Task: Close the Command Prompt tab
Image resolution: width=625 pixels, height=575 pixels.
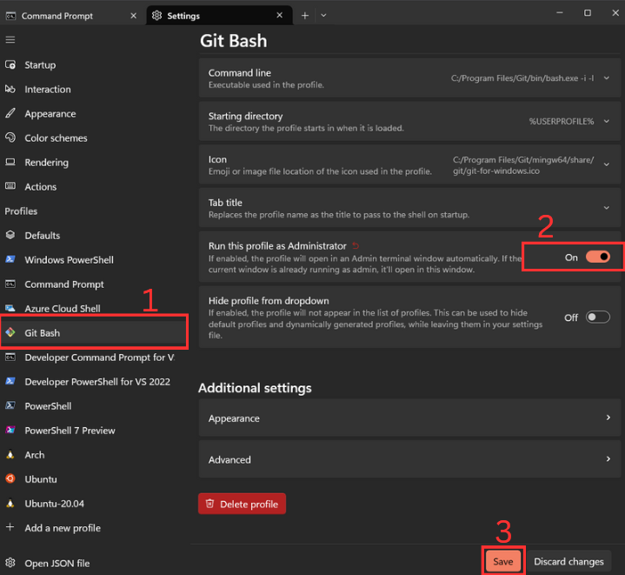Action: (134, 16)
